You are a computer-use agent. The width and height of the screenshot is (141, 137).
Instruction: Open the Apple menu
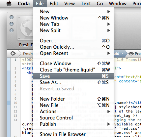coord(9,4)
